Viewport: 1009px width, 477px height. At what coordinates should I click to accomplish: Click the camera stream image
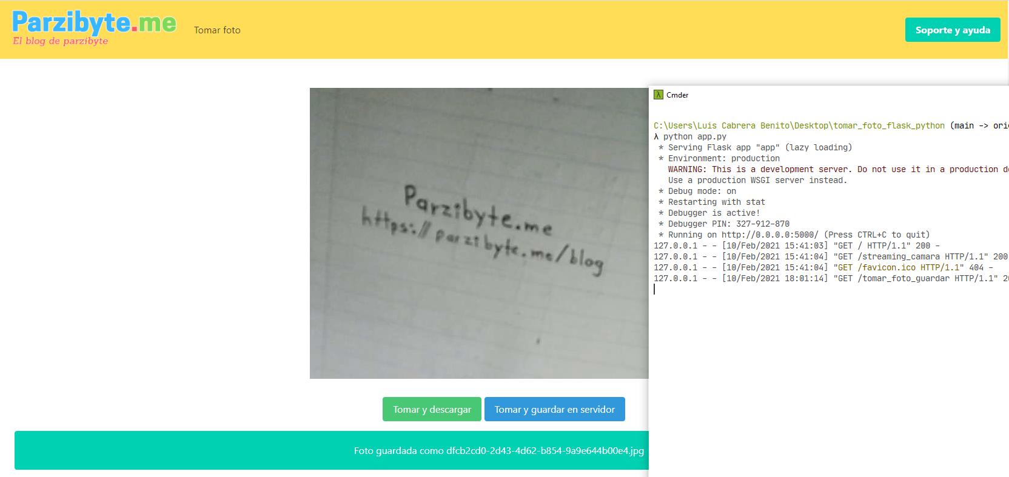[479, 233]
